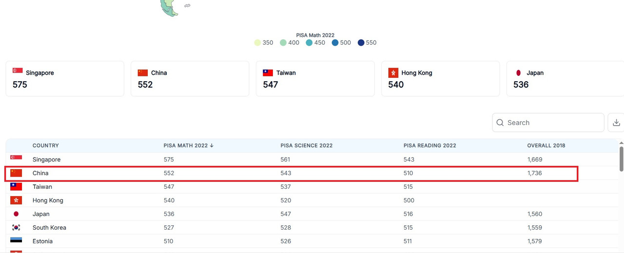624x253 pixels.
Task: Click the Estonia flag icon
Action: pos(16,241)
